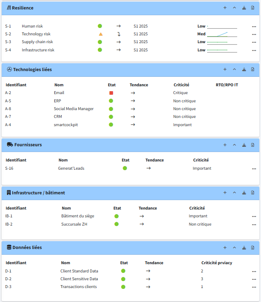The width and height of the screenshot is (261, 302).
Task: Click the download icon in Données liées header
Action: coord(244,248)
